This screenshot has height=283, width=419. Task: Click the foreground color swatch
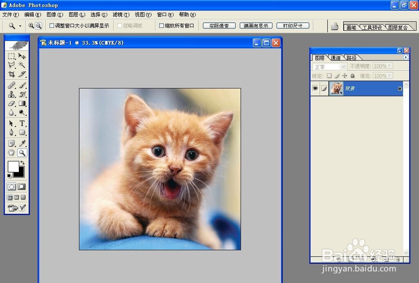(14, 167)
